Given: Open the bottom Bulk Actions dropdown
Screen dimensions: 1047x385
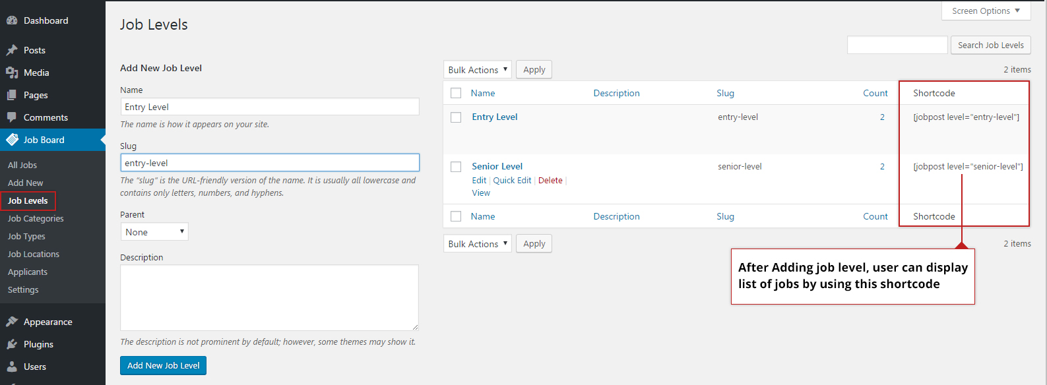Looking at the screenshot, I should coord(478,244).
